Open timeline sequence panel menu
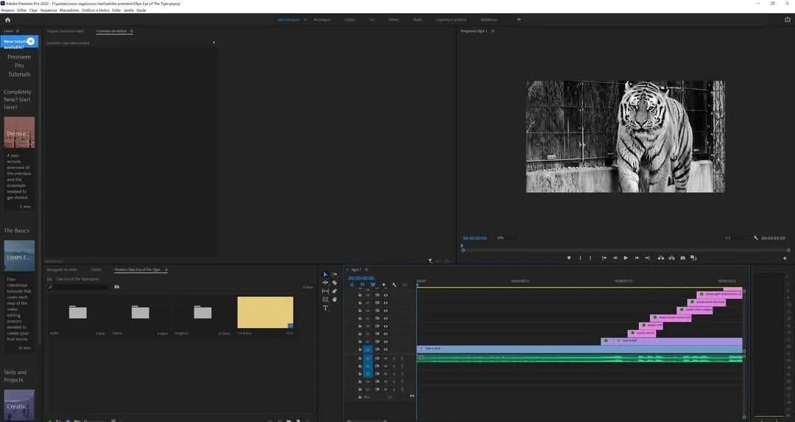The image size is (795, 422). 367,270
